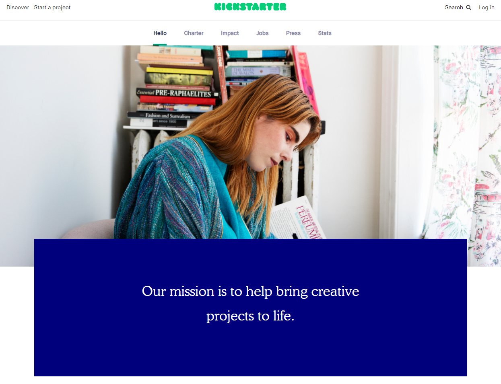View the Stats tab

click(x=325, y=33)
